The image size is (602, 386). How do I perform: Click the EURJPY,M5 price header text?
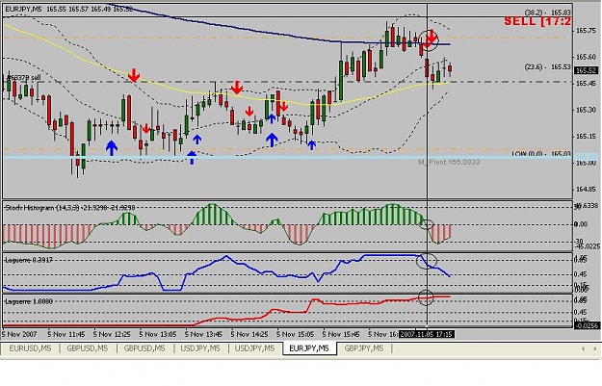point(68,9)
